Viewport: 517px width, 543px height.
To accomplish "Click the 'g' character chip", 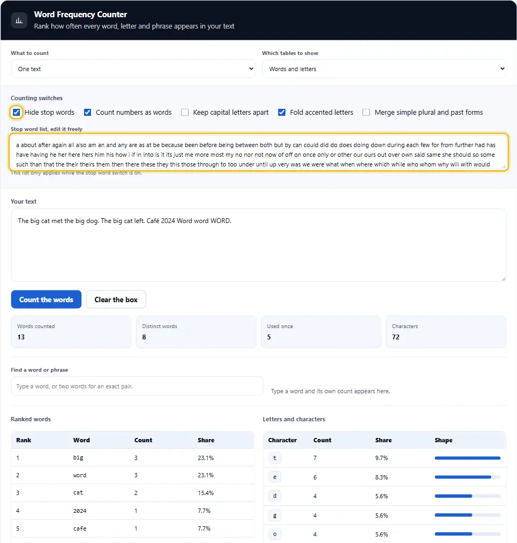I will [x=275, y=516].
